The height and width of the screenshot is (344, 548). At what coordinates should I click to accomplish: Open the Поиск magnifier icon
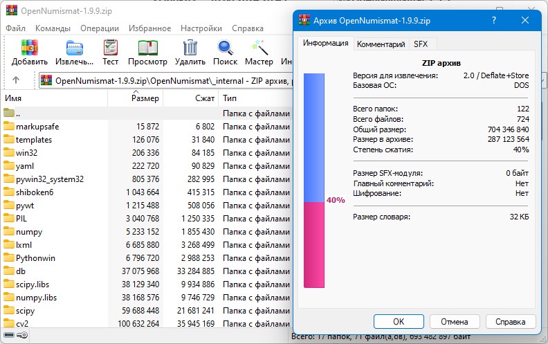pyautogui.click(x=225, y=48)
